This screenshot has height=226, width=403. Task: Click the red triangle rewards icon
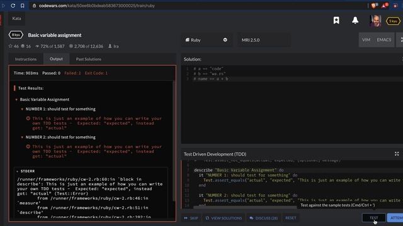(x=385, y=6)
